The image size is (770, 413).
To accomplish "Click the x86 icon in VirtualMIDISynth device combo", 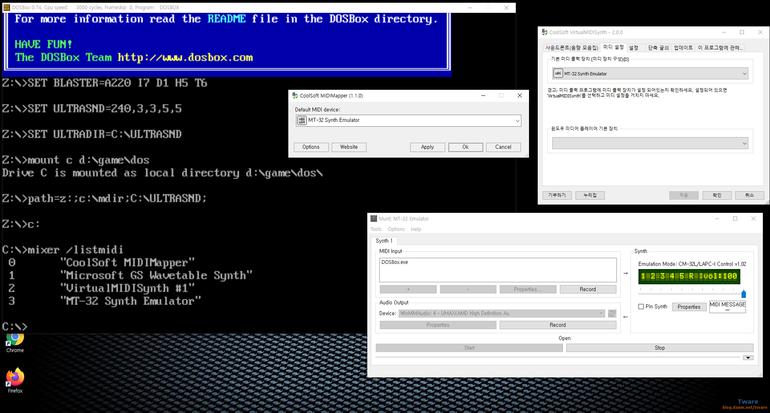I will [x=558, y=73].
